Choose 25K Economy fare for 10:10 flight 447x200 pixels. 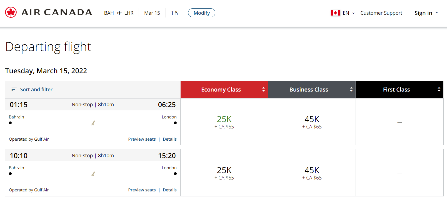pyautogui.click(x=224, y=173)
